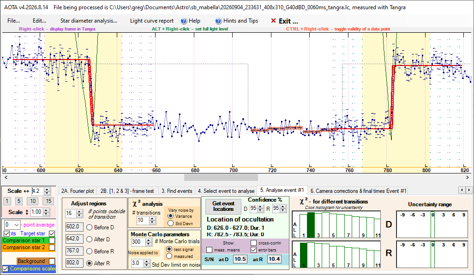Enable the cross-corrln checkbox
474x275 pixels.
click(x=254, y=243)
